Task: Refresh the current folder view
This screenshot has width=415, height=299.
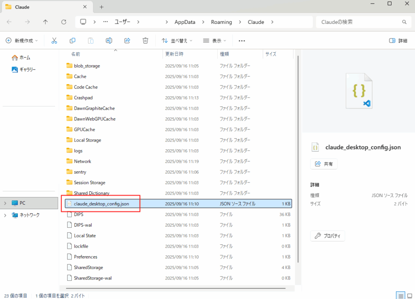Action: coord(64,22)
